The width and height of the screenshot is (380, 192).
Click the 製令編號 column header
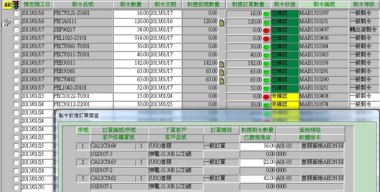[323, 5]
